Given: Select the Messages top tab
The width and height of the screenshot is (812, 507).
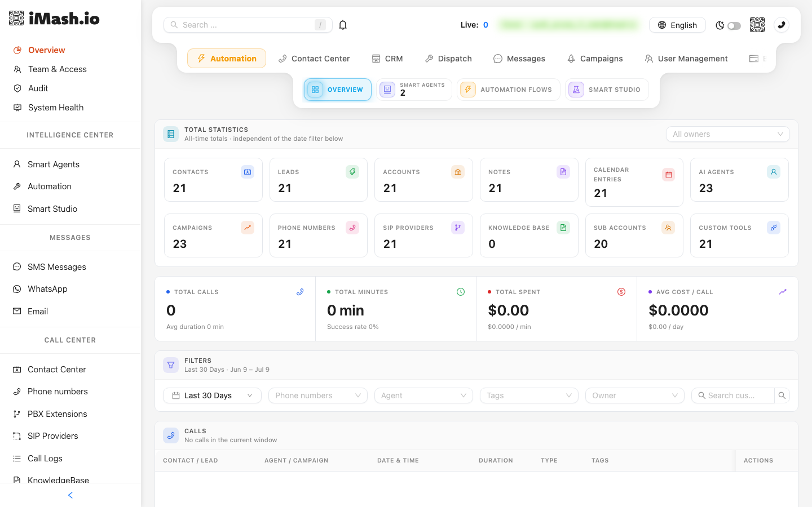Looking at the screenshot, I should 519,58.
